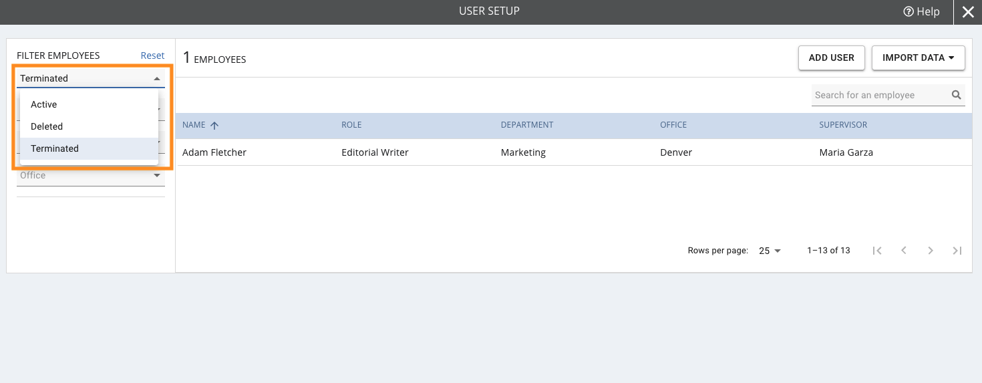The image size is (982, 383).
Task: Expand the Import Data menu
Action: click(x=919, y=57)
